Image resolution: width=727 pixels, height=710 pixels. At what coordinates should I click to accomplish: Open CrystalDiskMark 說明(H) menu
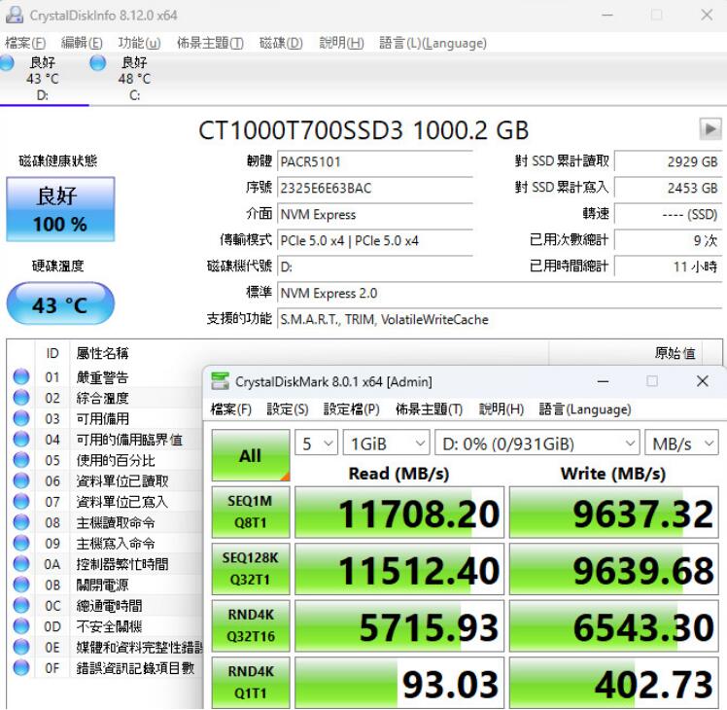(502, 409)
